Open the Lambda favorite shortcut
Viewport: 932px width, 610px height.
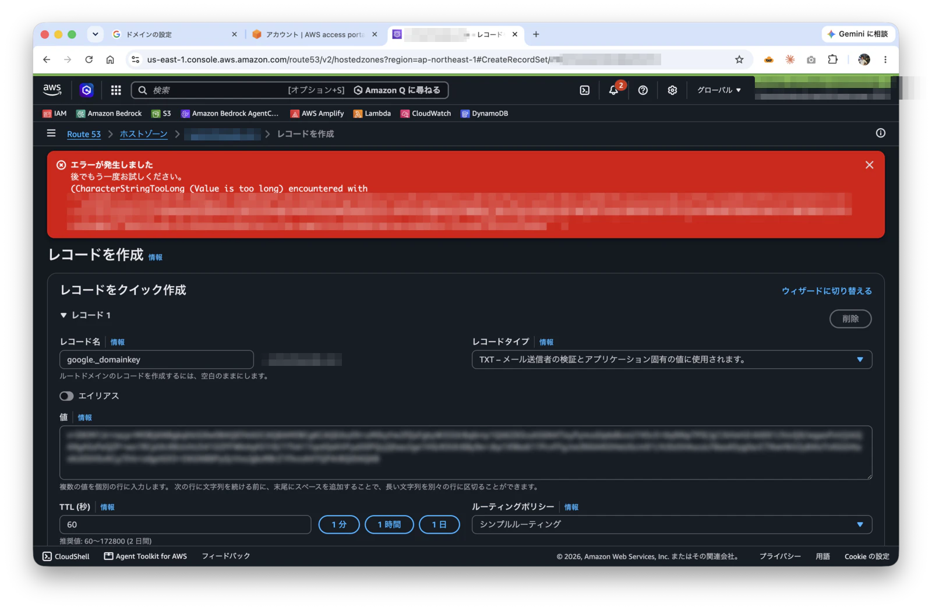372,114
